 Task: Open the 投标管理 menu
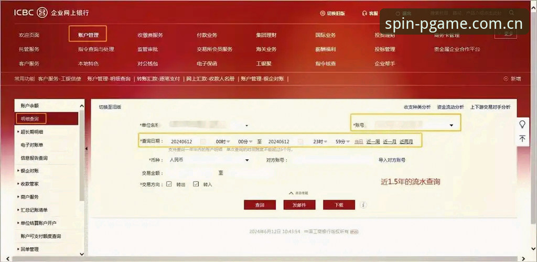point(385,49)
